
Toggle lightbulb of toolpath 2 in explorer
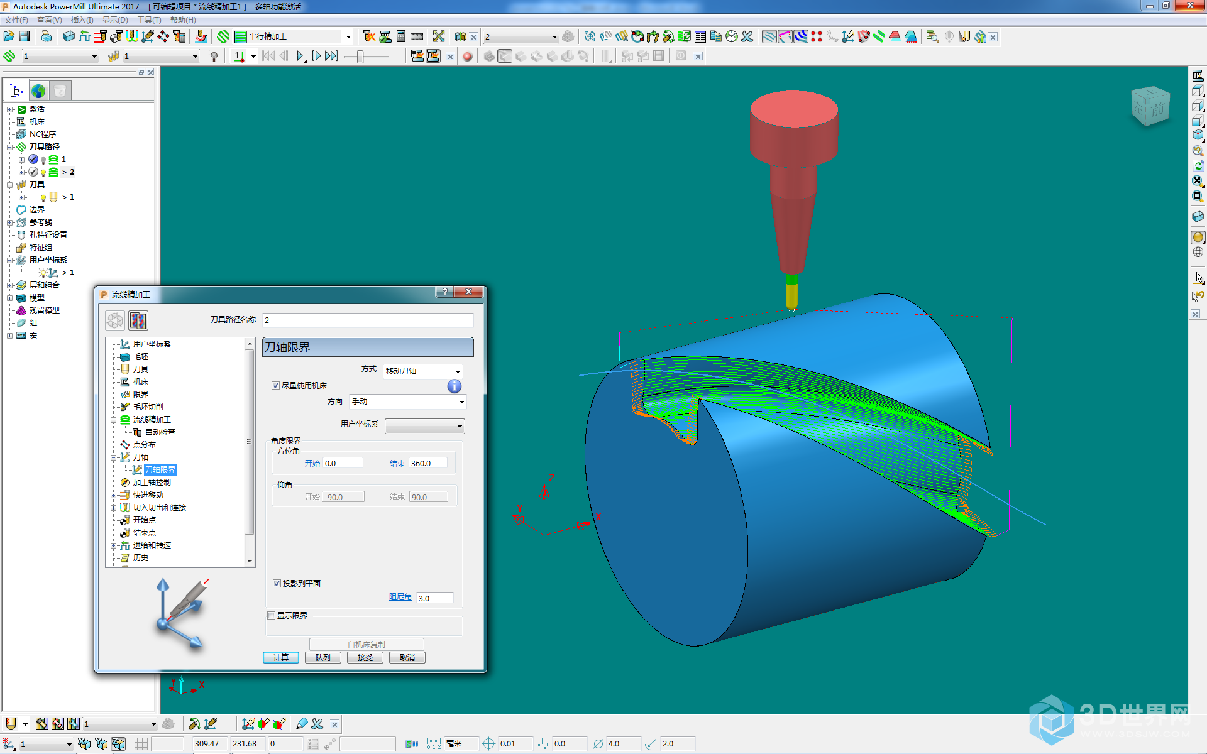coord(43,172)
